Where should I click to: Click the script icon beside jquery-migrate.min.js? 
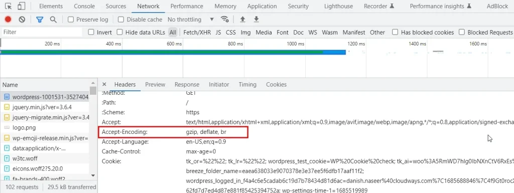click(x=7, y=117)
